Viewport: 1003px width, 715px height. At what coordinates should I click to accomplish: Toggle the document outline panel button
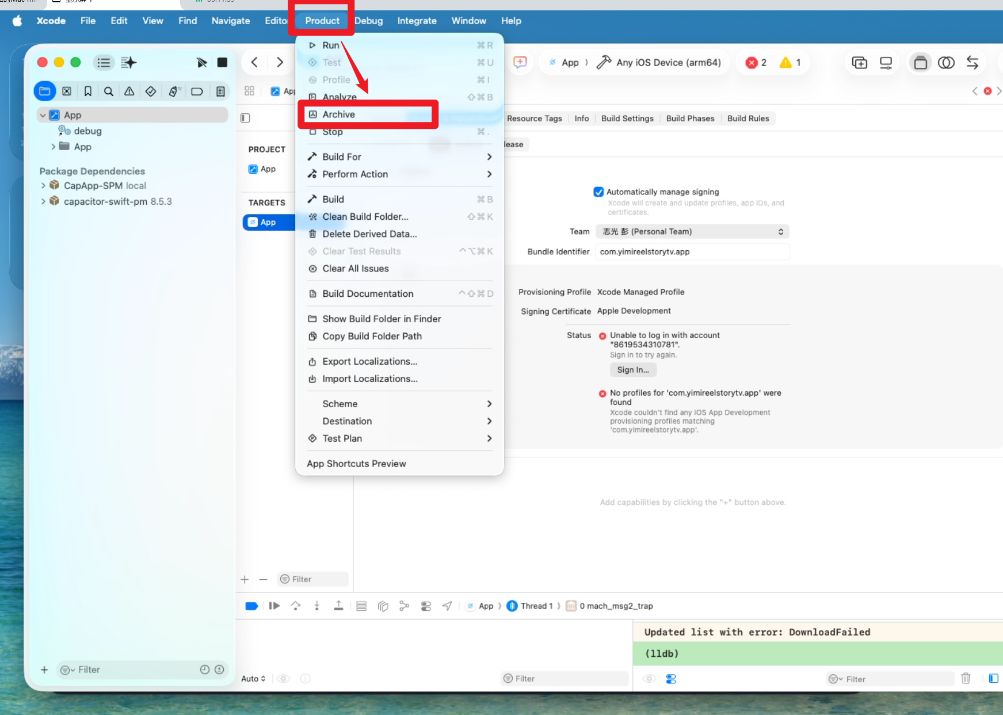point(245,118)
